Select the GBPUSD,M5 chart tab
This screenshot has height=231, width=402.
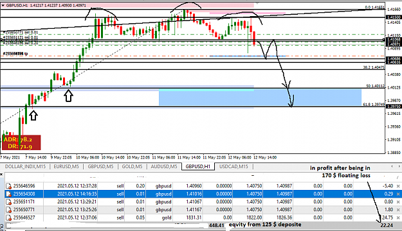pyautogui.click(x=100, y=167)
